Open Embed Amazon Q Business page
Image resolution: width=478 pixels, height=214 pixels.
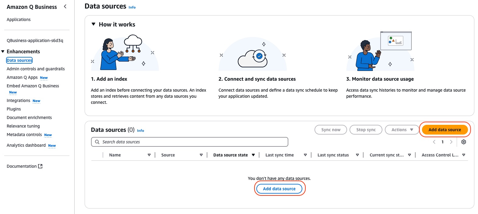tap(33, 86)
